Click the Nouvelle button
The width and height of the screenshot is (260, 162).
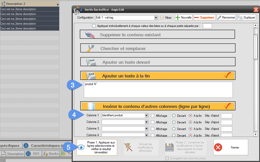pyautogui.click(x=183, y=18)
